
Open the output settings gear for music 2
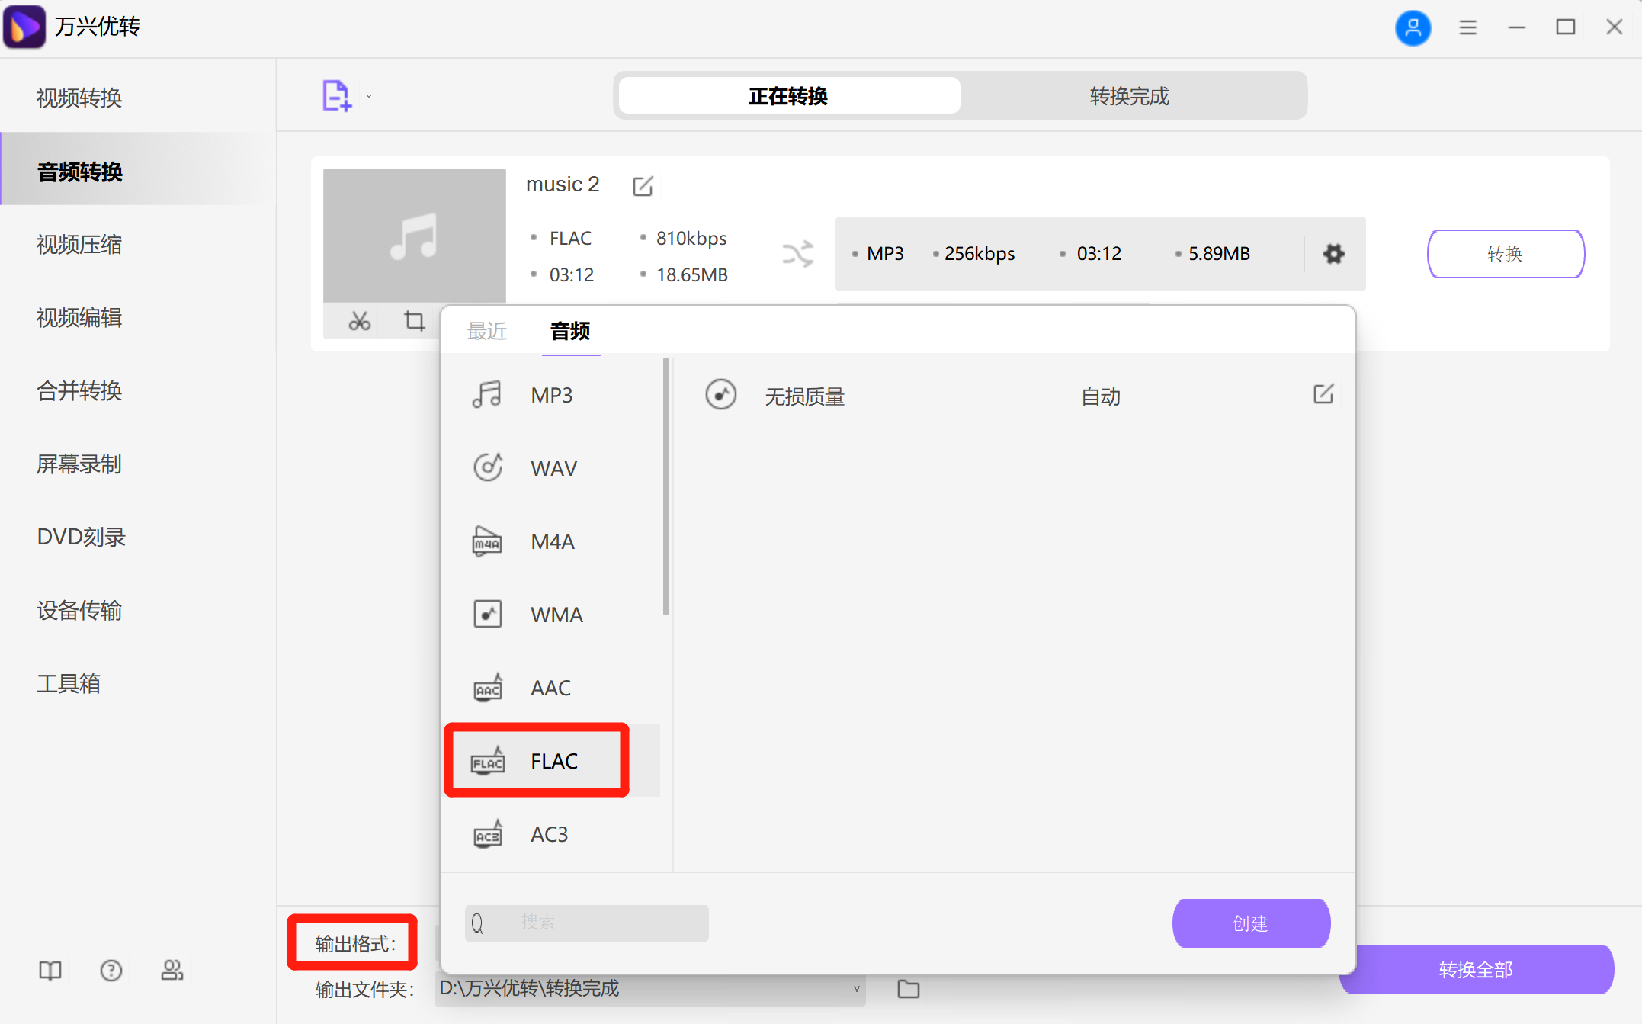(x=1333, y=254)
